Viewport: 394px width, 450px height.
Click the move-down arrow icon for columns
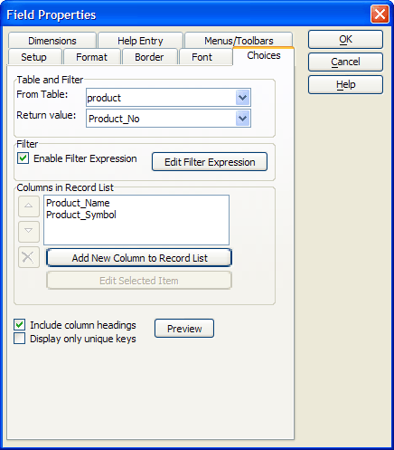click(29, 231)
